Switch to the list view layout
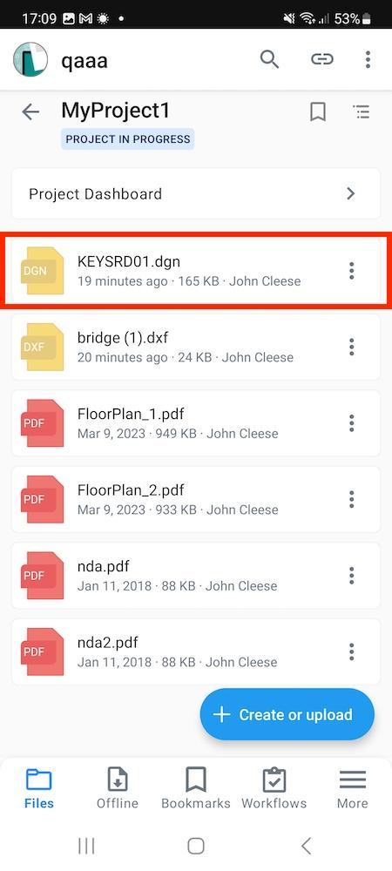This screenshot has height=871, width=392. click(362, 112)
